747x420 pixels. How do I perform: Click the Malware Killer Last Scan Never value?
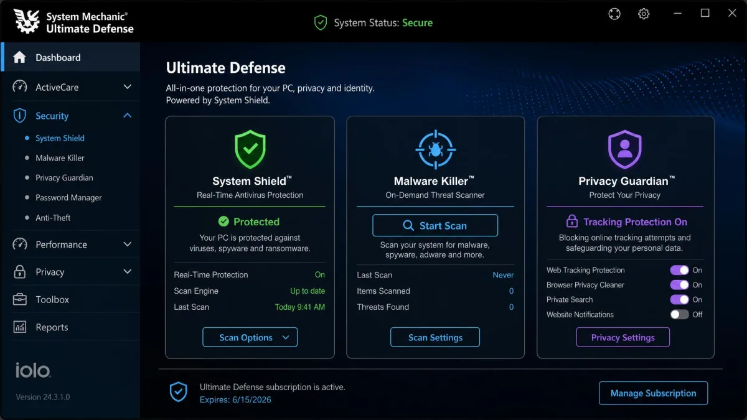coord(503,274)
